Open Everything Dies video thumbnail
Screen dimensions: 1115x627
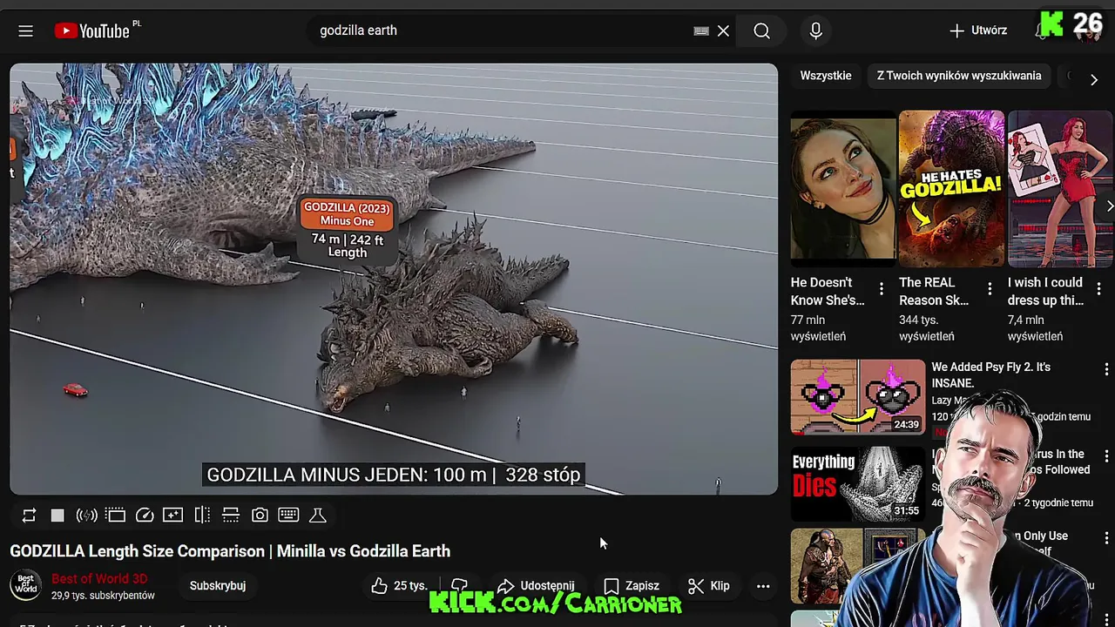858,483
